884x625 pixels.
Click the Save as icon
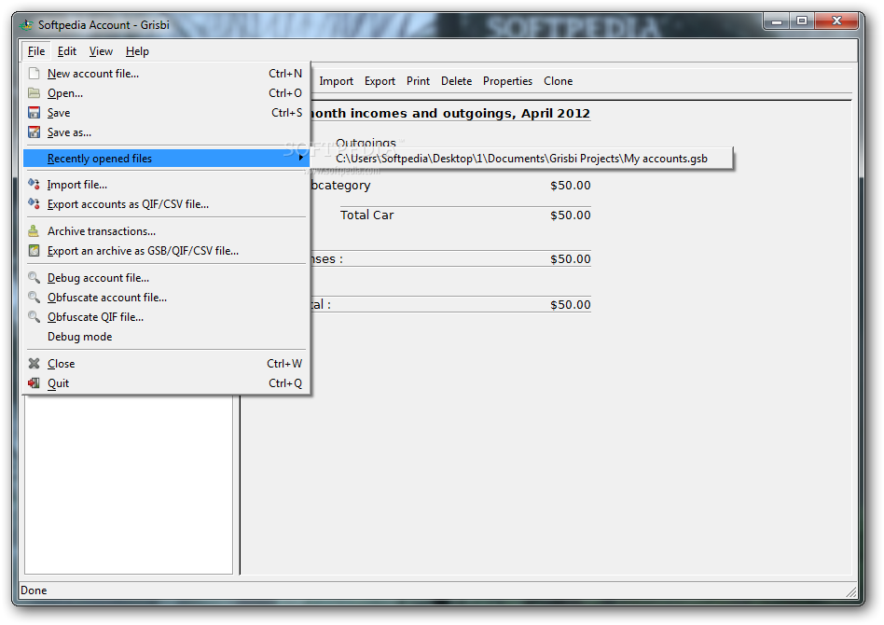tap(35, 132)
